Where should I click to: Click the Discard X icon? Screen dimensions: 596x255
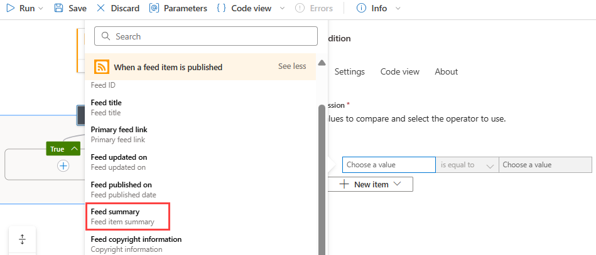(101, 8)
